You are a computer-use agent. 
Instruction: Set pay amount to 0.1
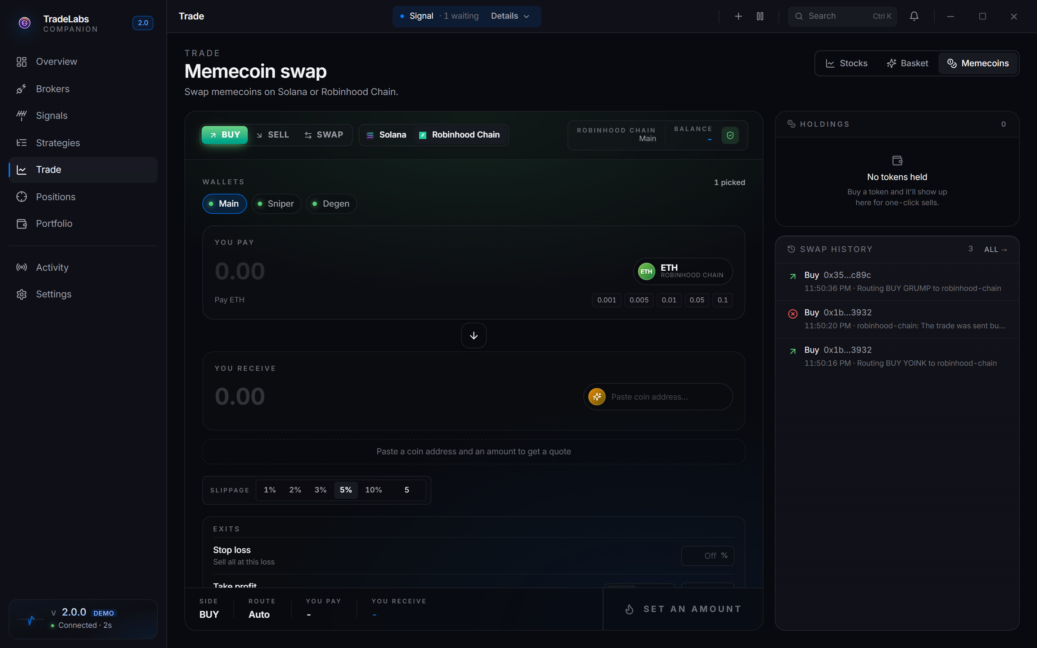pos(722,300)
